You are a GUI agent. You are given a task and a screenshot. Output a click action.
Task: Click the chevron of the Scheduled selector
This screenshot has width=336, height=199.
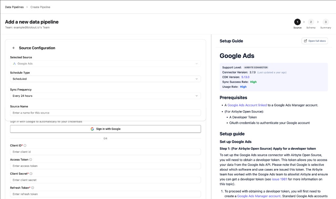pyautogui.click(x=197, y=79)
